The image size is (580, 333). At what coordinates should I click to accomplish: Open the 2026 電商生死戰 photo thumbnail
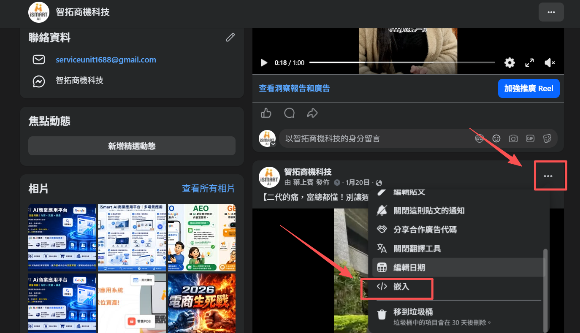(202, 303)
